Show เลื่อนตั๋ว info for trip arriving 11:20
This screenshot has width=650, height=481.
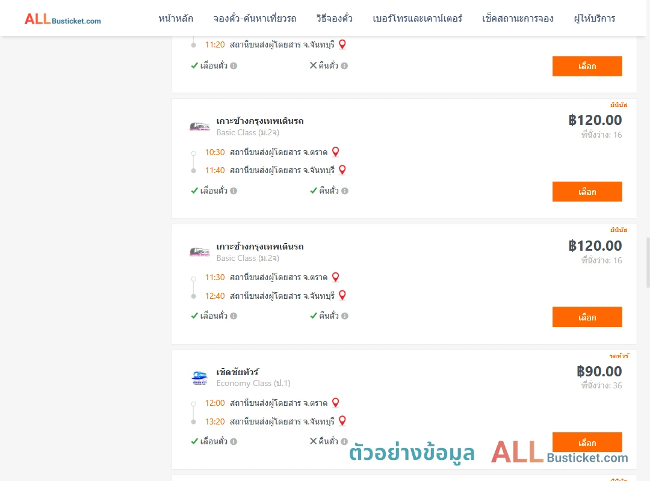[234, 66]
